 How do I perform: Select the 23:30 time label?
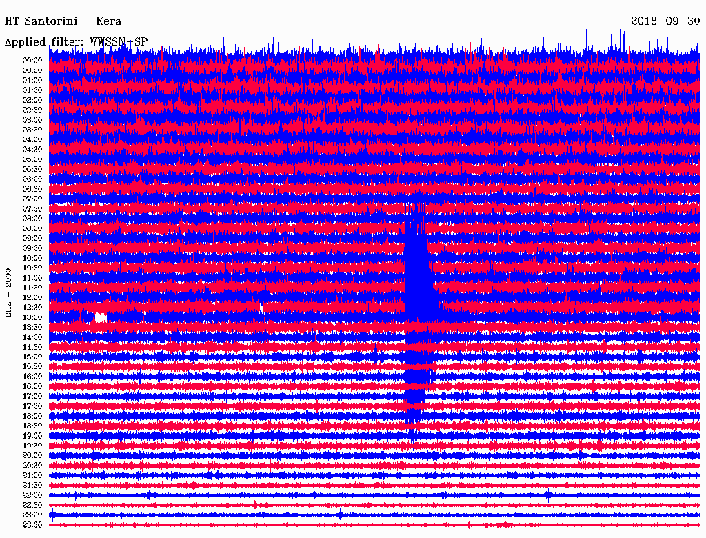(32, 525)
